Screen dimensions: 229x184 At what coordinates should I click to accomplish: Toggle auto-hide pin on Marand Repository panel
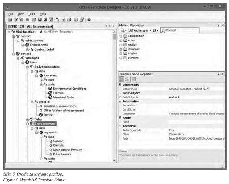(219, 25)
